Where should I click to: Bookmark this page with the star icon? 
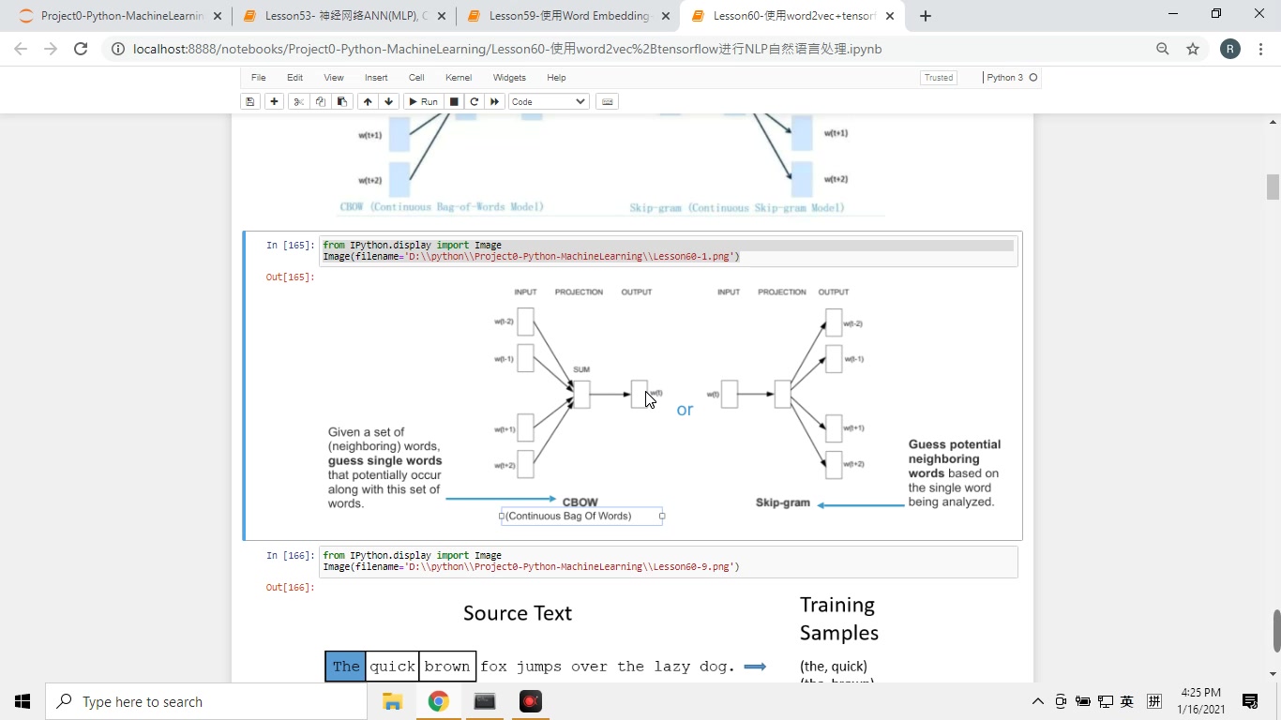[1193, 49]
